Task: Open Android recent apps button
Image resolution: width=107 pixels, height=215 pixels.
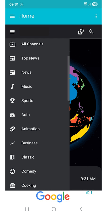Action: (x=27, y=209)
